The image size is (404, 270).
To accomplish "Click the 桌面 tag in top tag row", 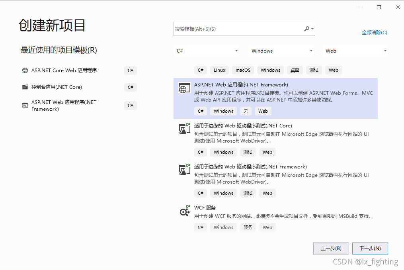I will [x=295, y=70].
